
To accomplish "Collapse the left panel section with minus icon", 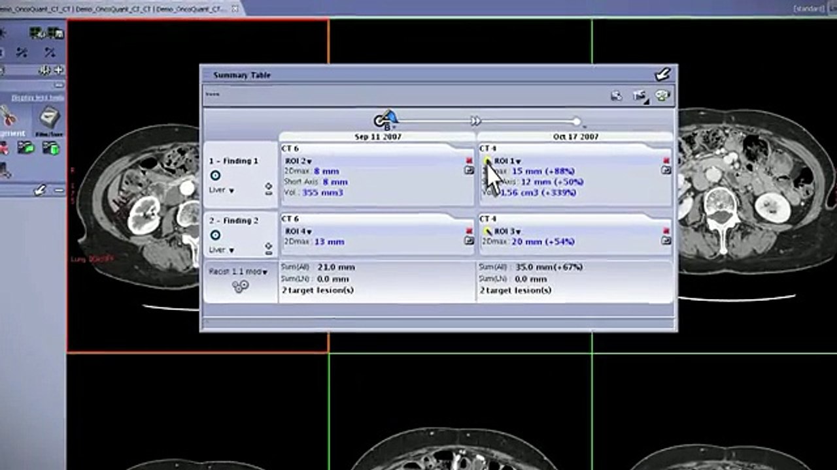I will [58, 190].
